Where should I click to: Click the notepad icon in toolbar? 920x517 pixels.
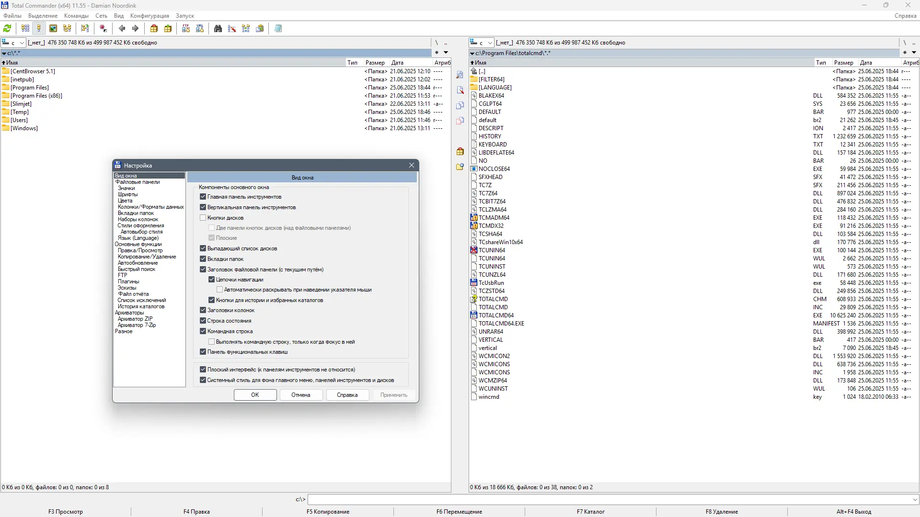click(x=278, y=29)
